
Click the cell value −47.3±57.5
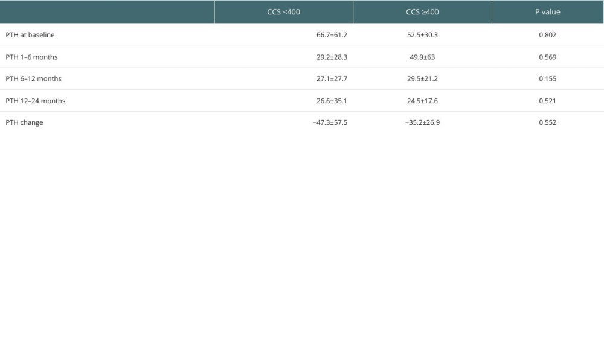tap(330, 122)
